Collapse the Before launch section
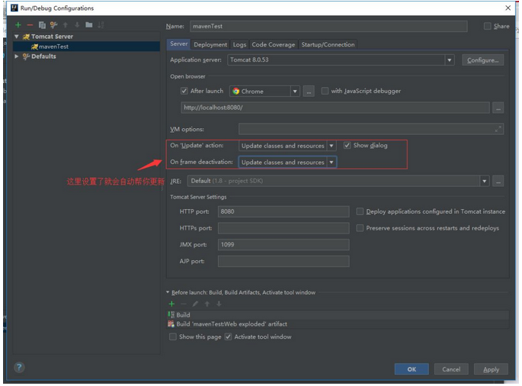 168,293
